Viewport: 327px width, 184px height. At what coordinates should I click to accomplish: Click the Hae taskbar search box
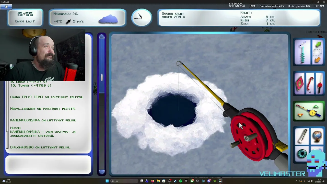pos(124,181)
